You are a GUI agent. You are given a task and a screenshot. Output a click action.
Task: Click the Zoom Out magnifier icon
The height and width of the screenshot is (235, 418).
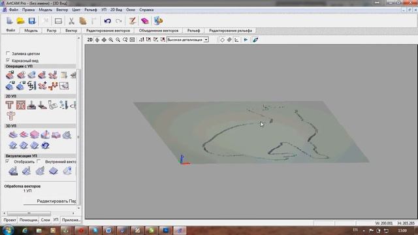coord(118,40)
